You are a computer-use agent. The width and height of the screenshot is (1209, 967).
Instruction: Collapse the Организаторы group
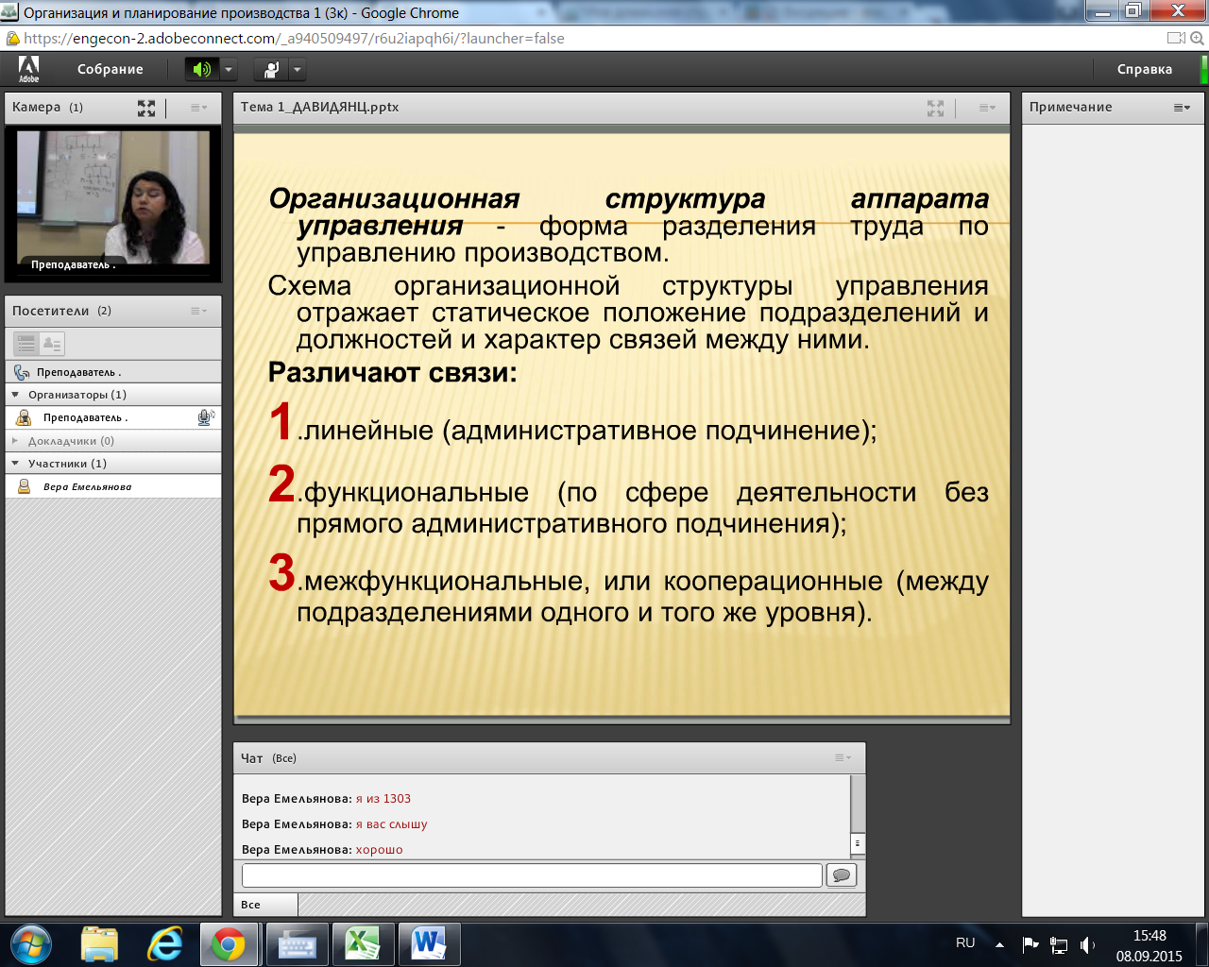(x=15, y=395)
